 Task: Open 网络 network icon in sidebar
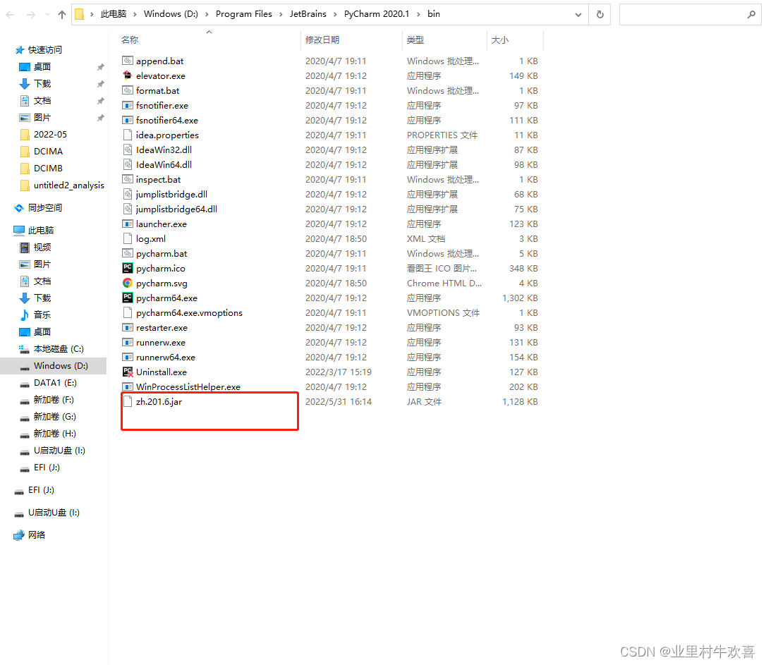[x=19, y=535]
